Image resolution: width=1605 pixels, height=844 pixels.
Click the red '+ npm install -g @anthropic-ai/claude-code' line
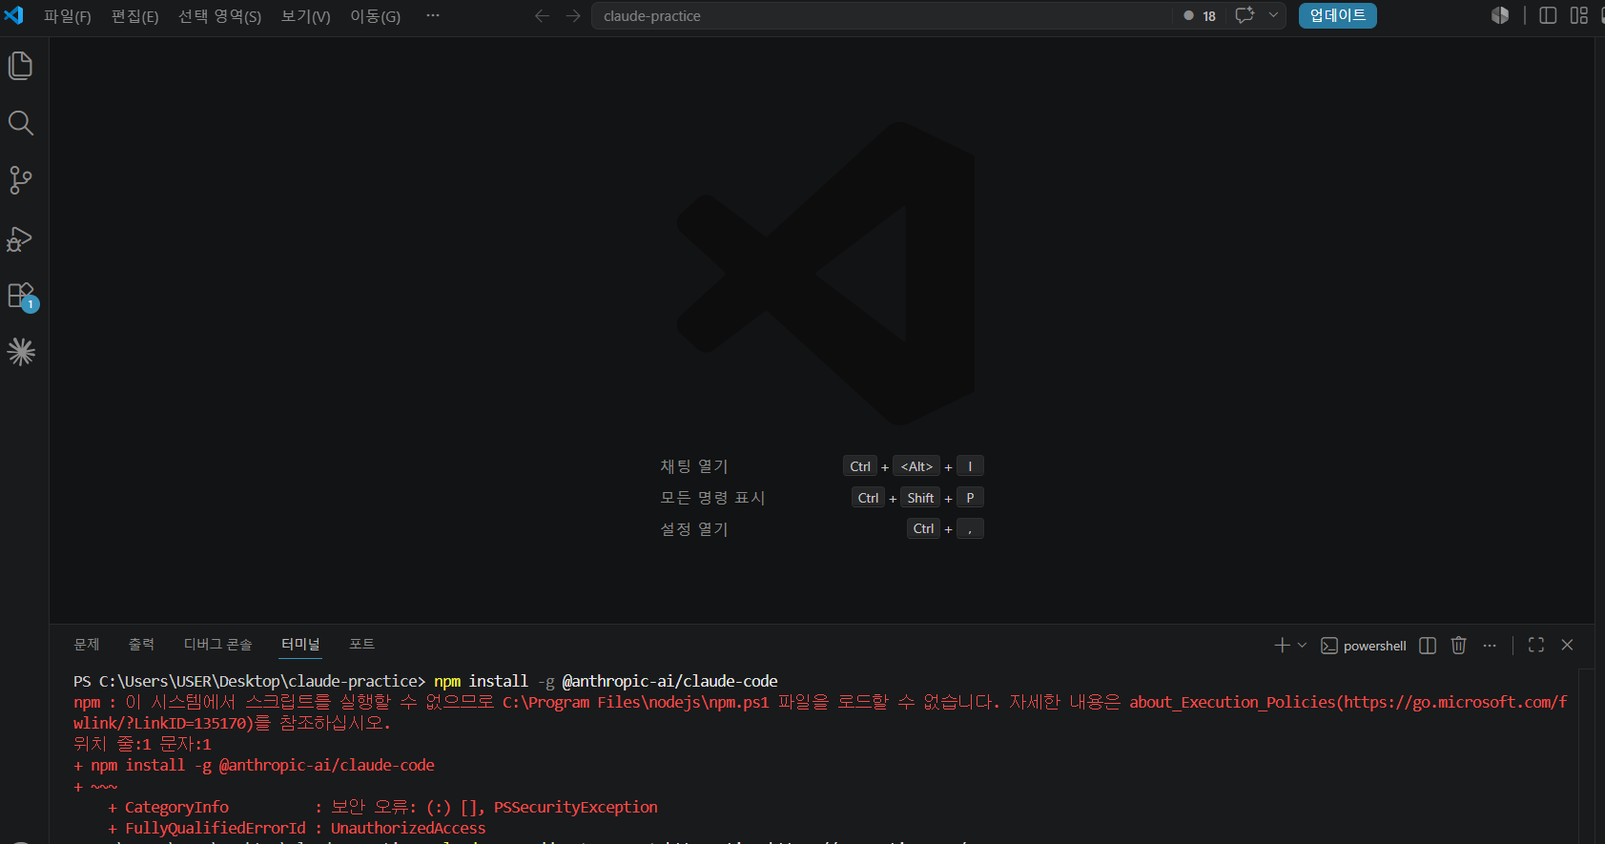[x=254, y=765]
